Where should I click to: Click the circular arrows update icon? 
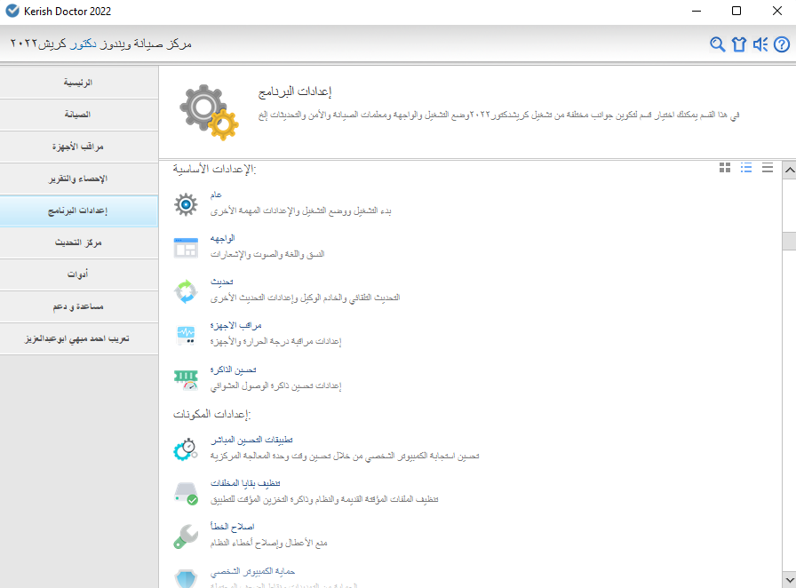click(x=186, y=291)
